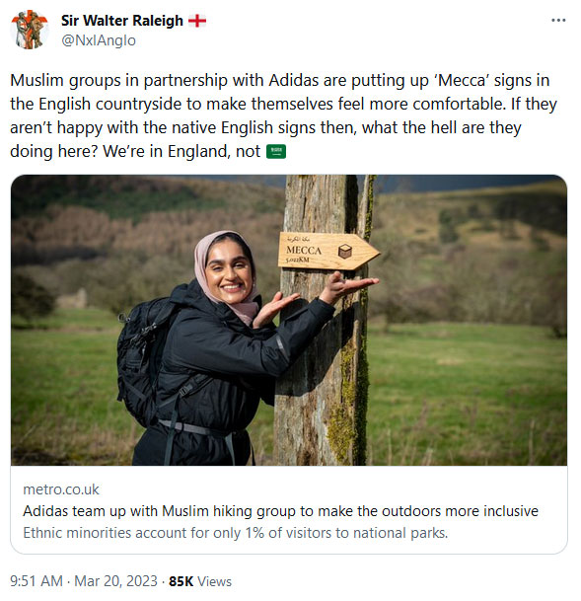581x601 pixels.
Task: Click the Saudi flag emoji in tweet
Action: click(x=276, y=151)
